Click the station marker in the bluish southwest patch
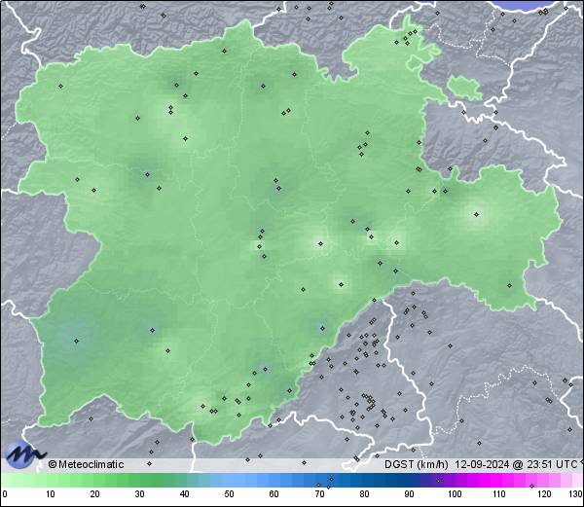The height and width of the screenshot is (507, 584). (76, 341)
